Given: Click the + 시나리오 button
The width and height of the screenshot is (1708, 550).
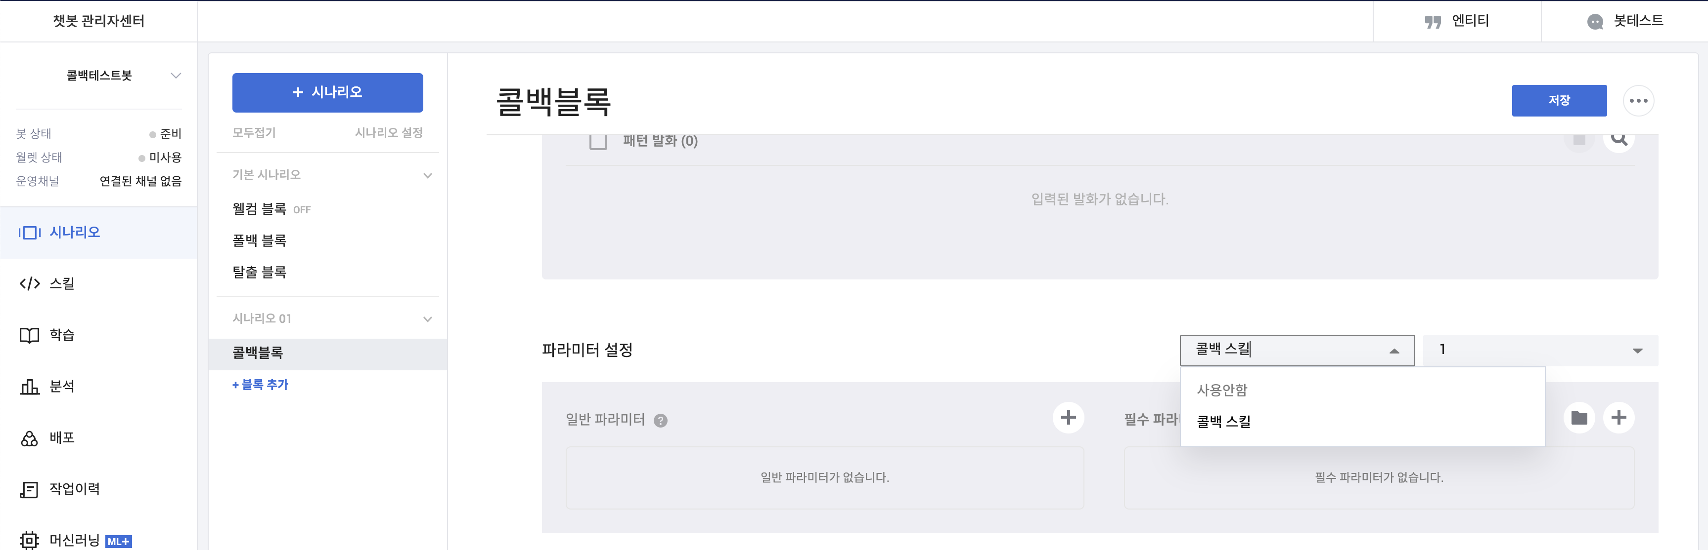Looking at the screenshot, I should coord(327,93).
